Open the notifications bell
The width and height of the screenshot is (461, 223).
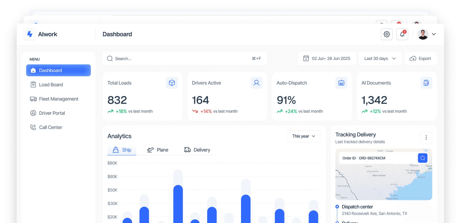(x=402, y=34)
